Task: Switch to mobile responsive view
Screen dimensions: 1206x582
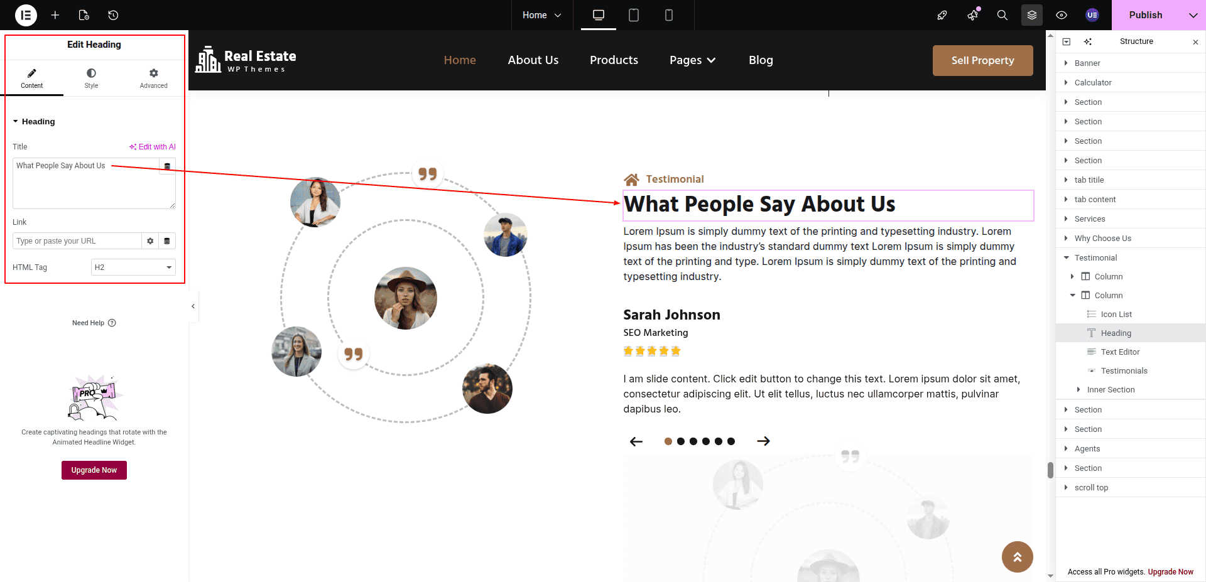Action: (668, 15)
